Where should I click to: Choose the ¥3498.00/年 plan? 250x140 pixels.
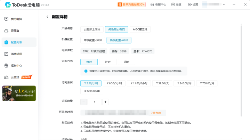92,91
